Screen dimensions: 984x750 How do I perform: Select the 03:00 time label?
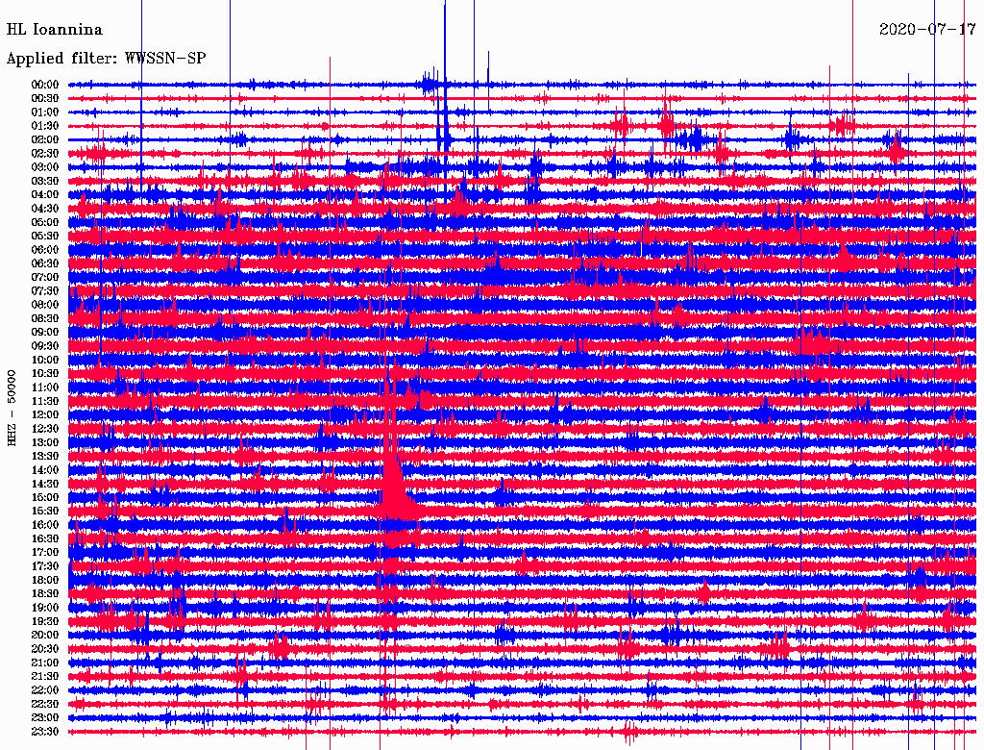pyautogui.click(x=45, y=167)
